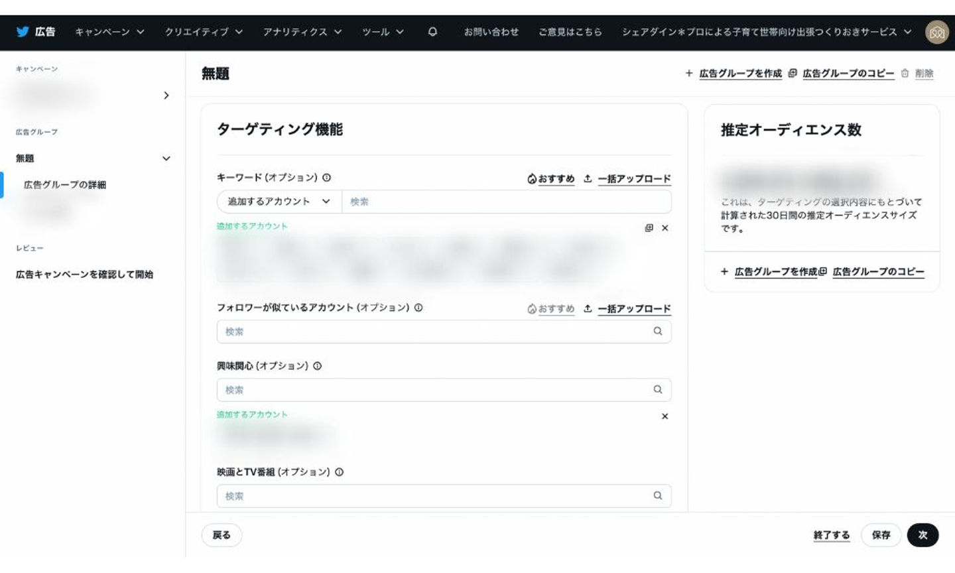Remove added interests with X icon
The image size is (955, 573).
tap(665, 416)
